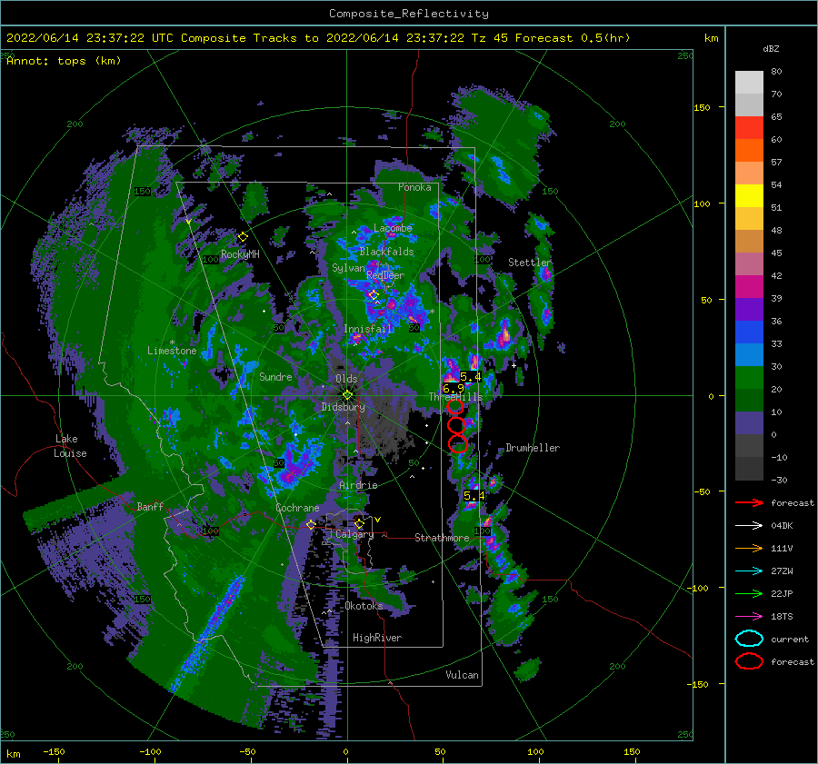818x764 pixels.
Task: Click the radar site marker at Olds
Action: [347, 395]
